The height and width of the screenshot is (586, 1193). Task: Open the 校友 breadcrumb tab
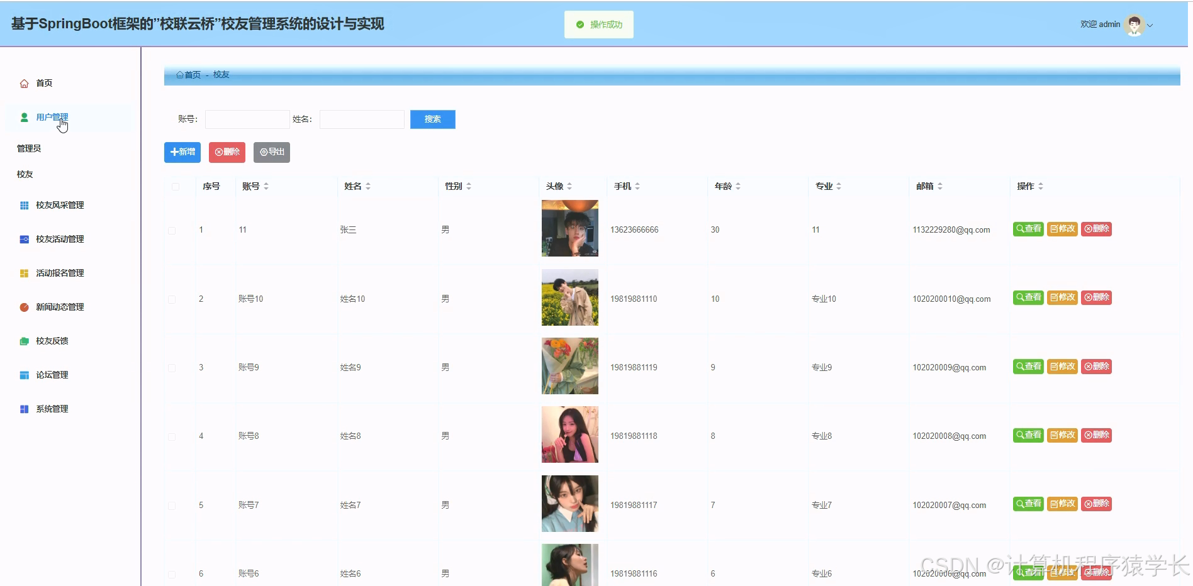click(x=221, y=74)
